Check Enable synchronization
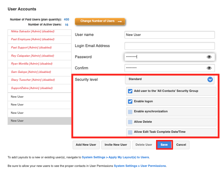The image size is (224, 178). (130, 112)
